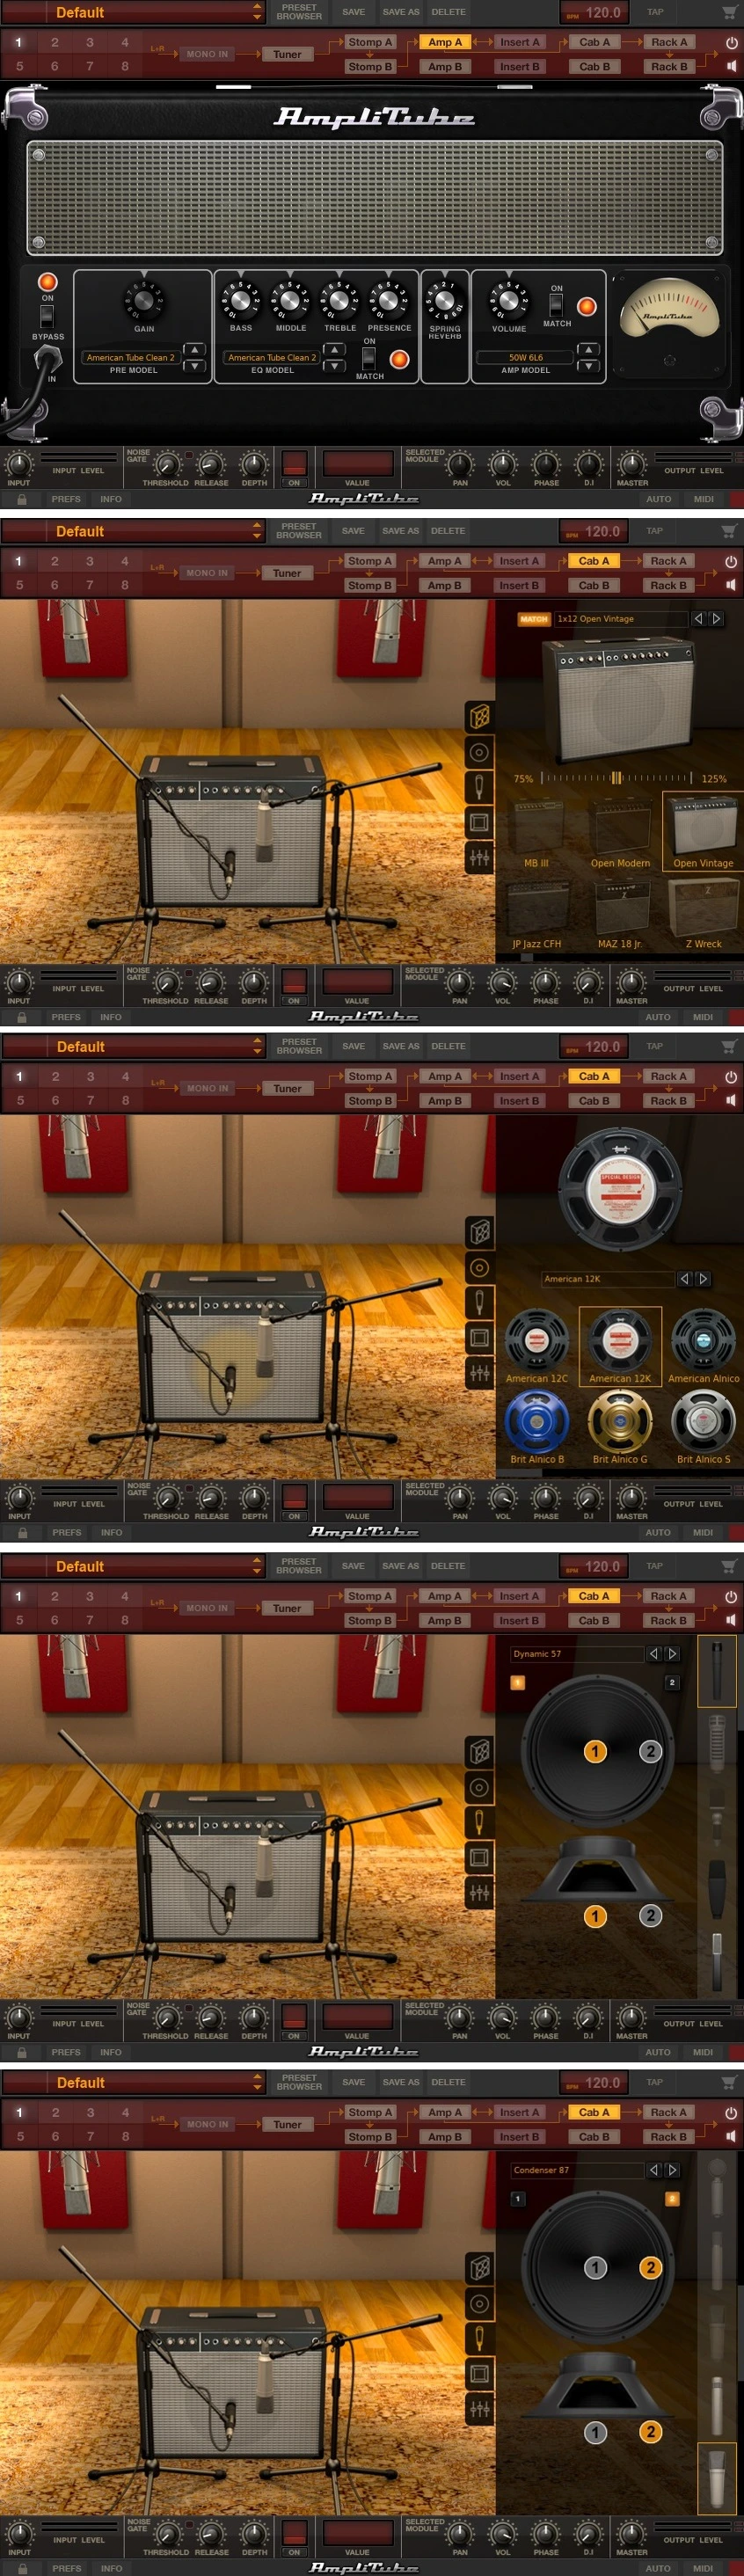Select the speaker icon in the American 12K screen sidebar
This screenshot has height=2576, width=744.
pyautogui.click(x=480, y=1268)
